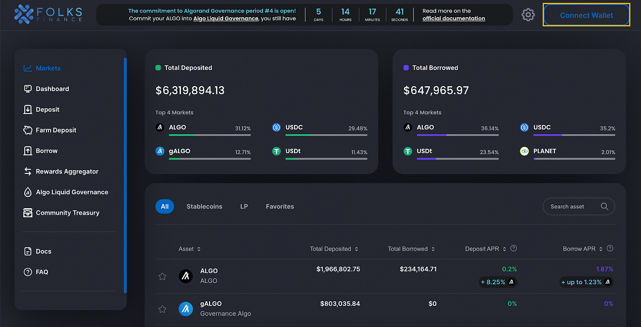Click the Rewards Aggregator arrows icon
Screen dimensions: 641x327
click(28, 172)
